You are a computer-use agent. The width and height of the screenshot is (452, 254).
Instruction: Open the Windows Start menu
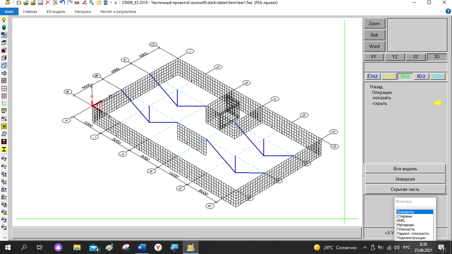coord(8,248)
